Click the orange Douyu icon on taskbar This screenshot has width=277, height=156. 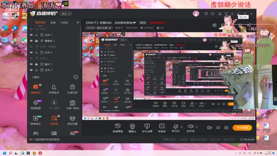34,153
